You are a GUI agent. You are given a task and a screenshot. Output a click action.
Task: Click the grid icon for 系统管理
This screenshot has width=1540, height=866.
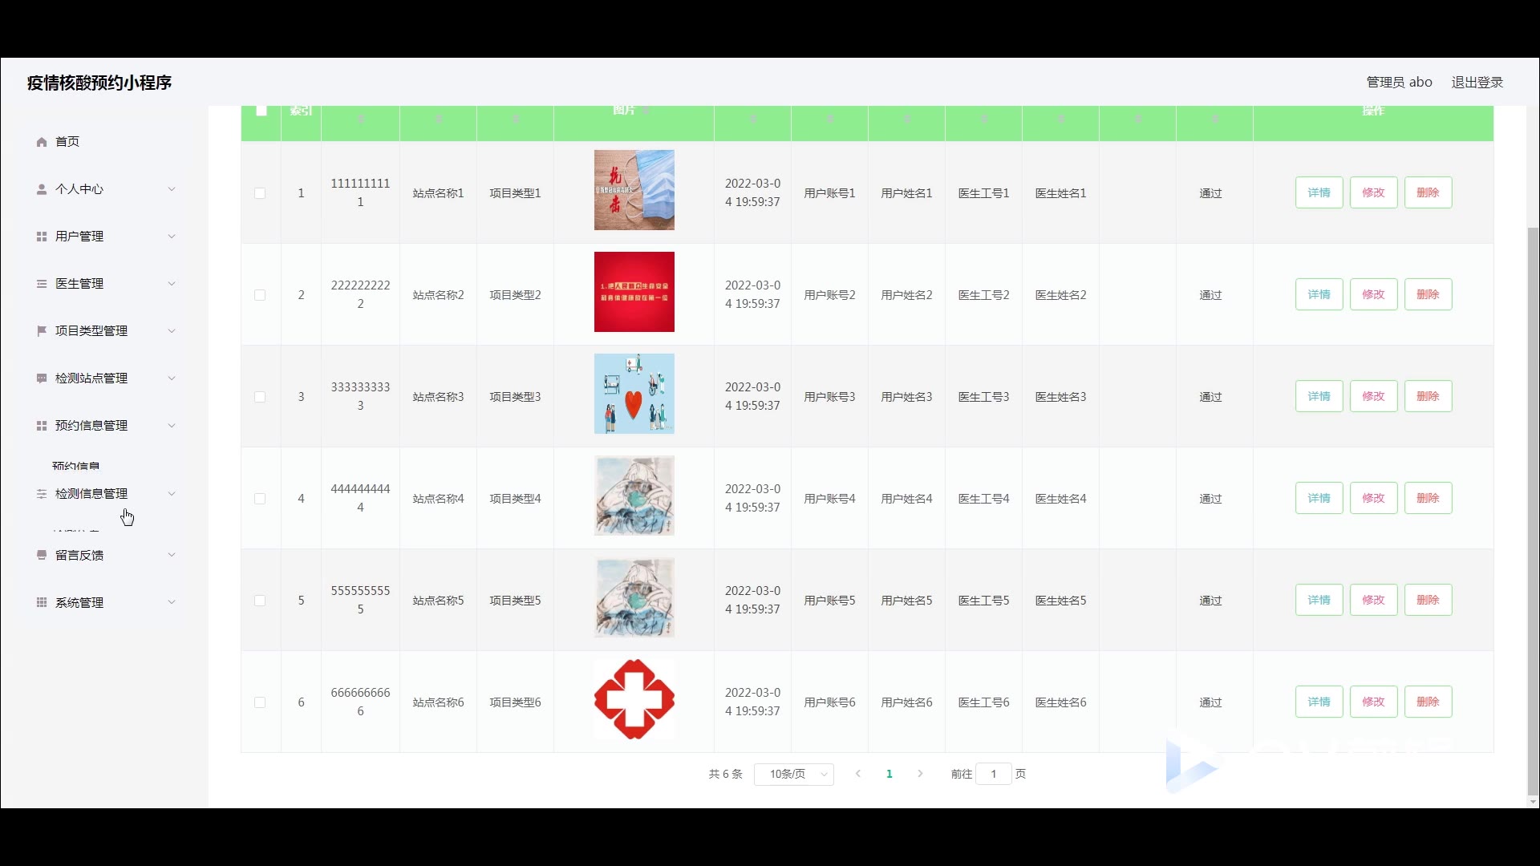(42, 602)
